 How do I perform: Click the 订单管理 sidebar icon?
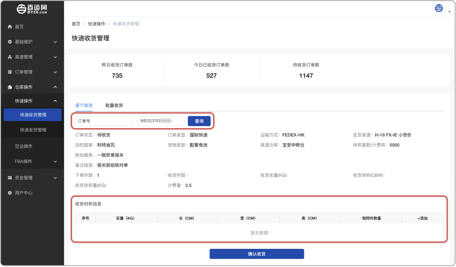[10, 72]
